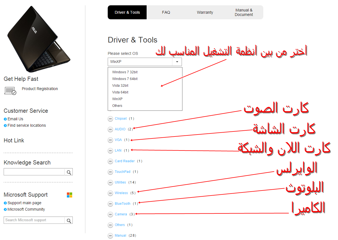Switch to the Warranty tab
Viewport: 338px width, 240px height.
tap(205, 12)
